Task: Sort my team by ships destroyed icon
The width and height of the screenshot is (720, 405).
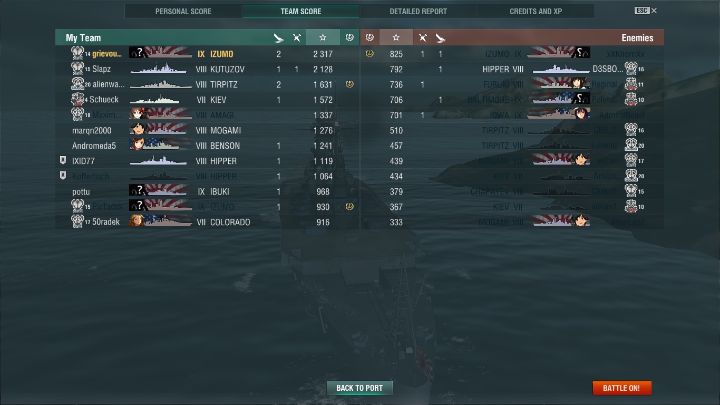Action: [x=279, y=37]
